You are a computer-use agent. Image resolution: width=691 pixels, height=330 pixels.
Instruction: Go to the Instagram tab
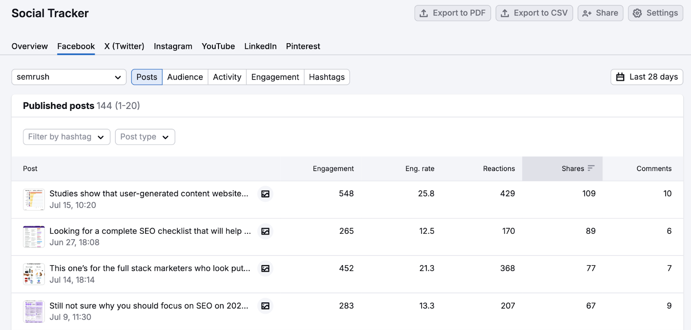click(173, 46)
